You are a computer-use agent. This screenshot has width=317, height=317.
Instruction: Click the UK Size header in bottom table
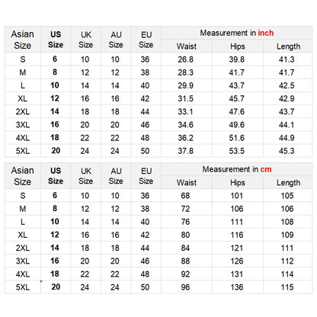click(86, 176)
